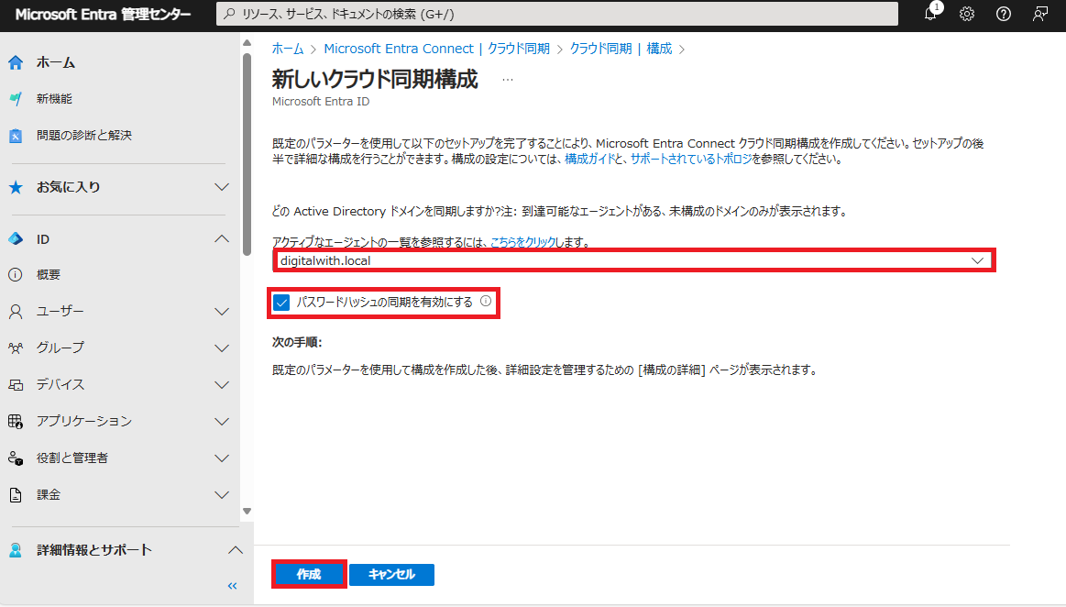Open the notifications bell in the top bar
1066x607 pixels.
tap(929, 14)
